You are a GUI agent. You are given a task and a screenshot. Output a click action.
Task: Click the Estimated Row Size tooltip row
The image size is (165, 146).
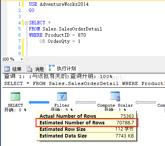coord(87,129)
